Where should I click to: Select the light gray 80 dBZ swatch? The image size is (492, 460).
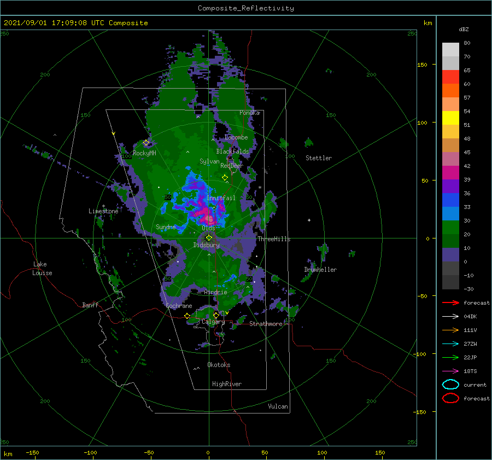pos(450,49)
